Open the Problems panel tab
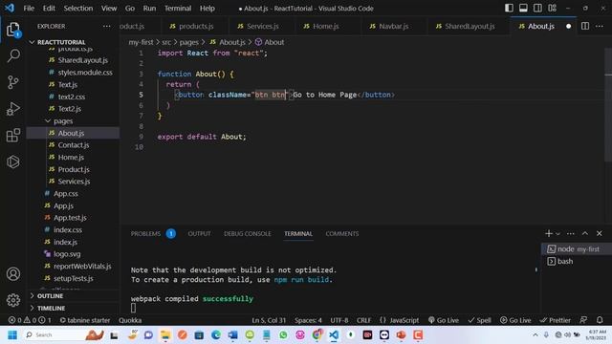Image resolution: width=612 pixels, height=344 pixels. 153,233
